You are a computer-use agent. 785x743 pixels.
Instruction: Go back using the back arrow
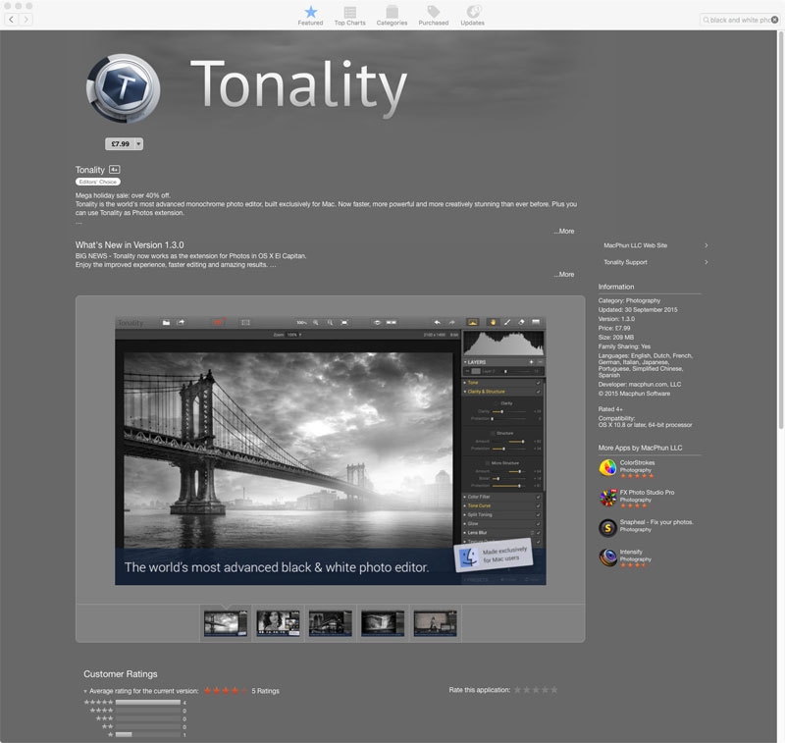pos(11,20)
